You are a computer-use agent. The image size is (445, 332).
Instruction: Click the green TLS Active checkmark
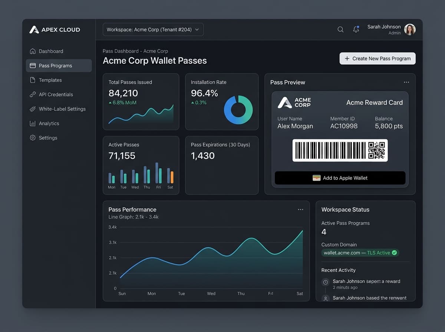395,253
